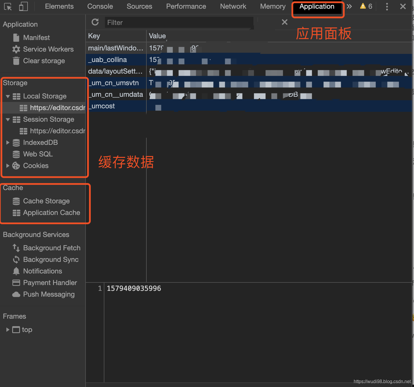Screen dimensions: 414x387
Task: Click the Manifest file icon
Action: point(16,37)
